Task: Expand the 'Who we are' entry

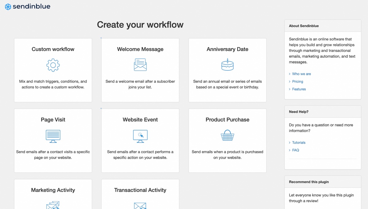Action: point(302,74)
